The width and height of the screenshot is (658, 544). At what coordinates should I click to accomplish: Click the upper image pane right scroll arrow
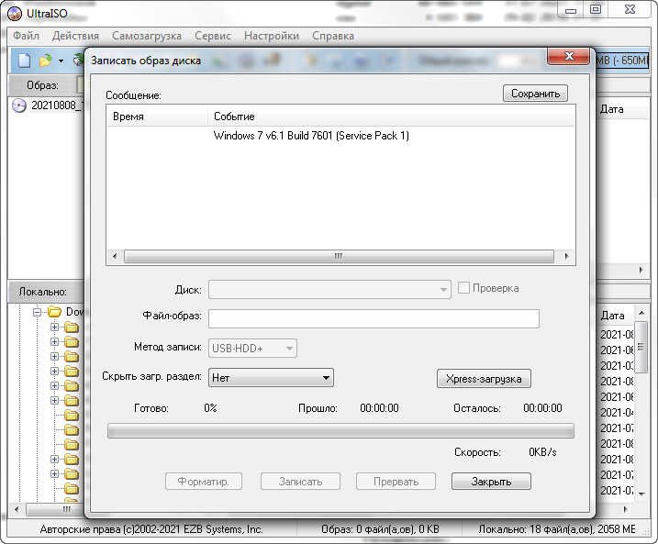(x=641, y=270)
